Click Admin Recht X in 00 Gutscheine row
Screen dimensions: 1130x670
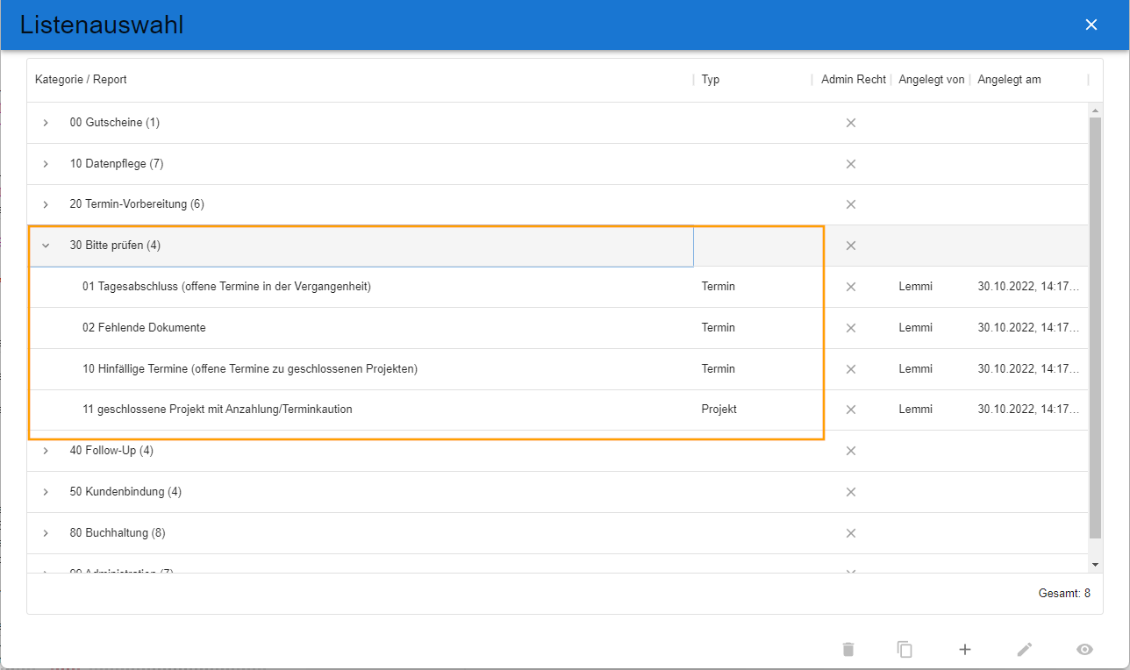point(850,123)
